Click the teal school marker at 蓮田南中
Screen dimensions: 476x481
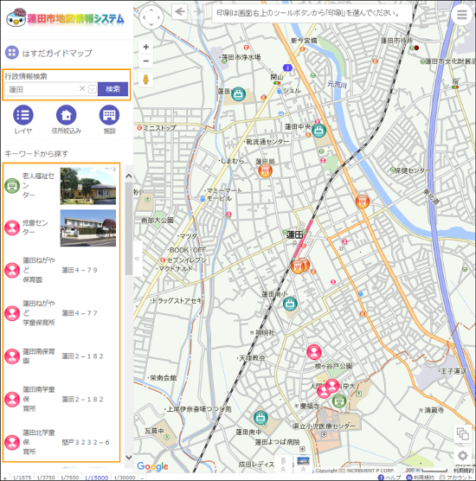(x=261, y=417)
